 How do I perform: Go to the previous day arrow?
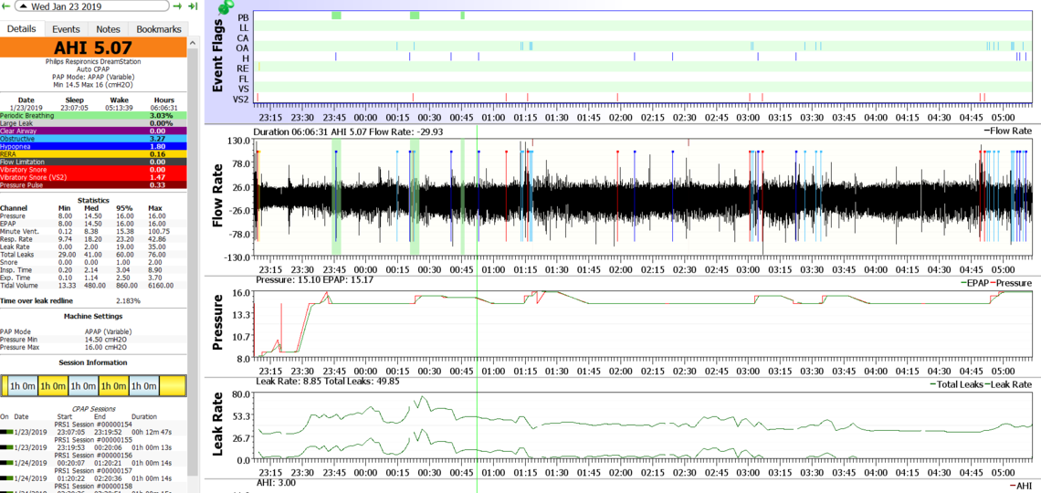click(6, 6)
